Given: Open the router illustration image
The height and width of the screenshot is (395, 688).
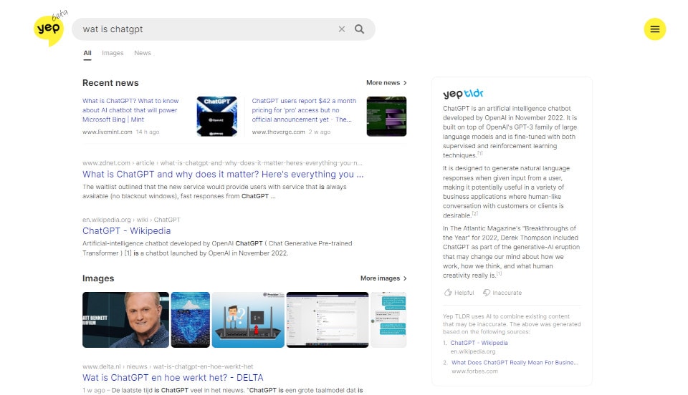Looking at the screenshot, I should pyautogui.click(x=249, y=320).
